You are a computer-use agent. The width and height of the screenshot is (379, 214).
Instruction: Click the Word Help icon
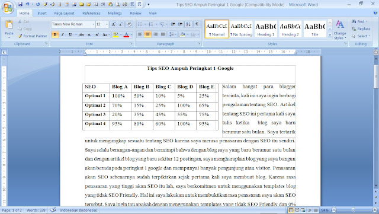click(375, 13)
